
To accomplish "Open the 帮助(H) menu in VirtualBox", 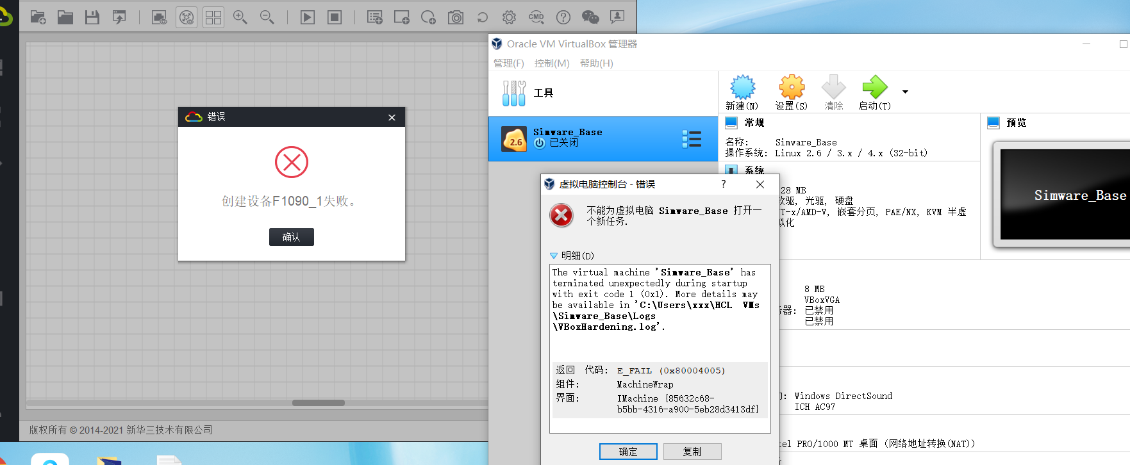I will point(597,63).
